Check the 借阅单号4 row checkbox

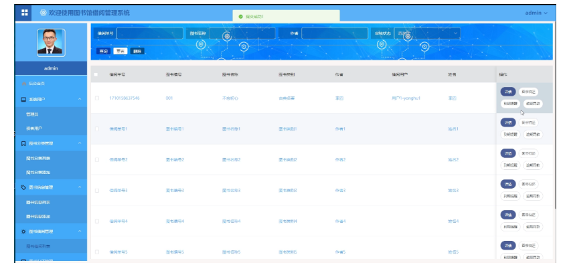point(96,221)
